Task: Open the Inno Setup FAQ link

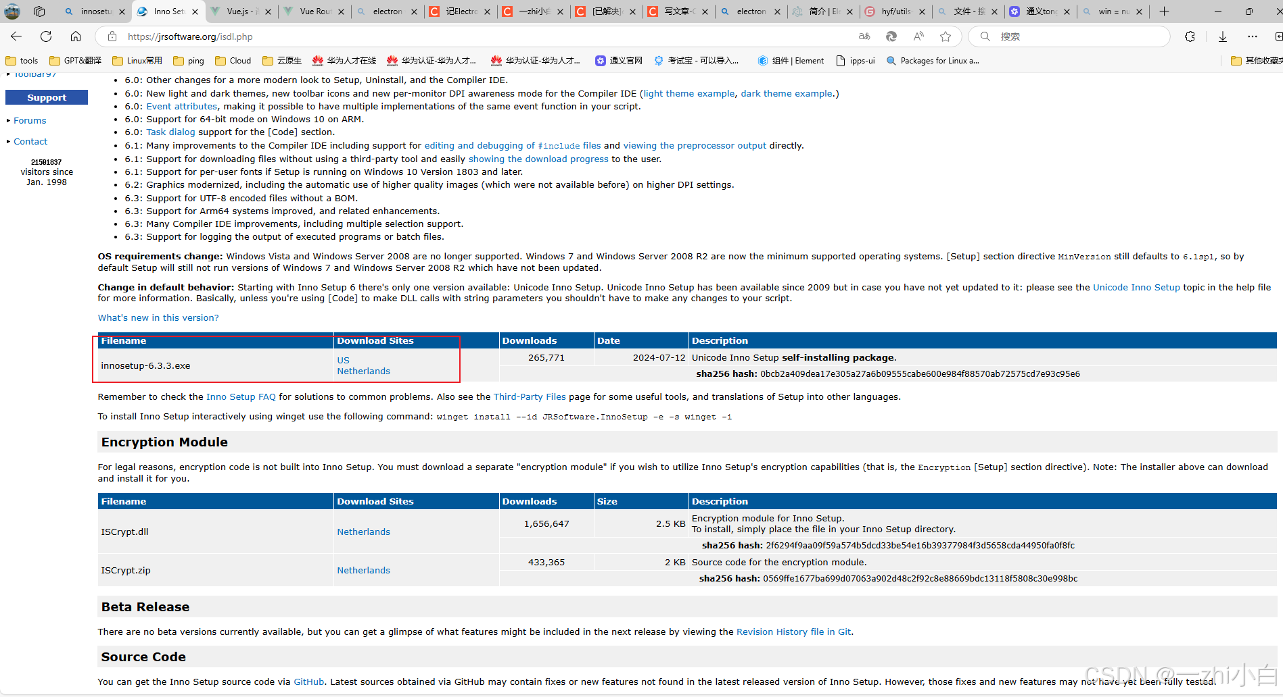Action: (x=241, y=397)
